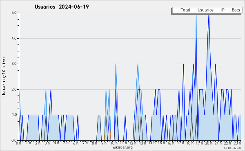Click the '0 h' x-axis label
This screenshot has height=151, width=245.
point(18,143)
